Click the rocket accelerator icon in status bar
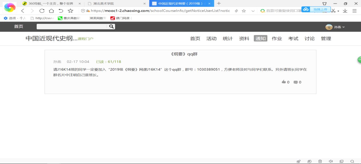 (x=298, y=161)
